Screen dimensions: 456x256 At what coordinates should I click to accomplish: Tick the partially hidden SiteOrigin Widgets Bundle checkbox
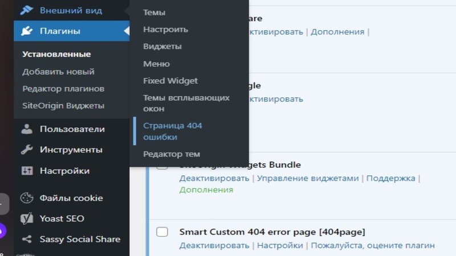coord(162,167)
